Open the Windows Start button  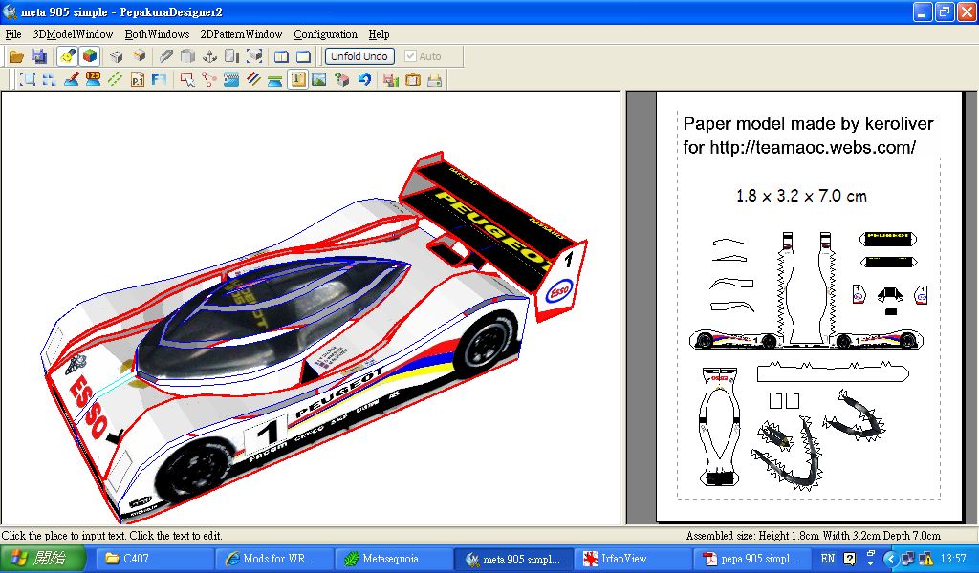(x=42, y=558)
